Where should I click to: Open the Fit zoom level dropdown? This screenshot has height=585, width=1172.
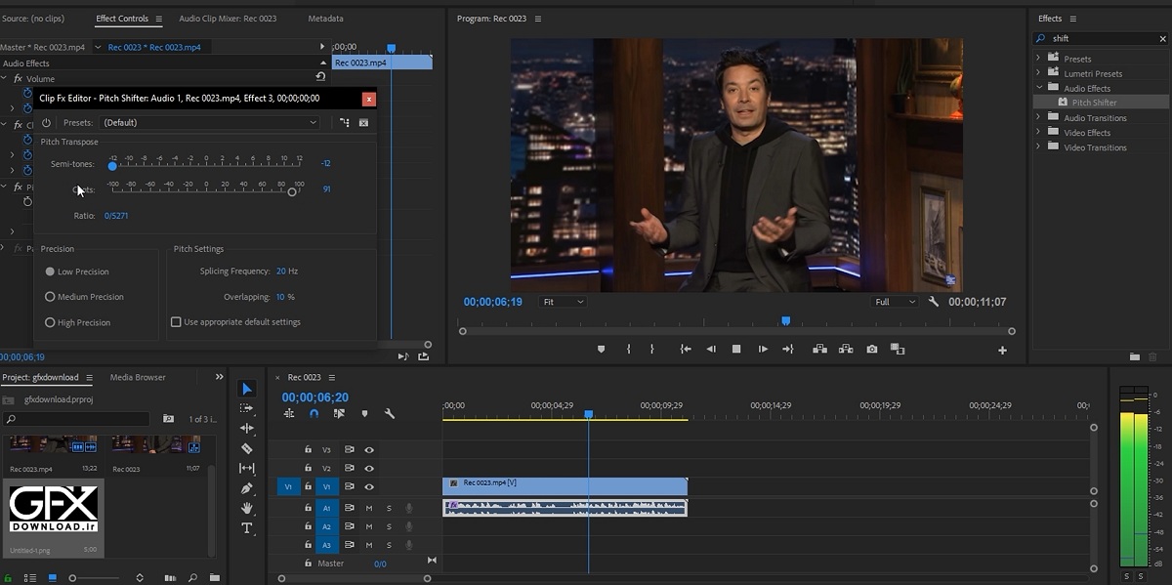pyautogui.click(x=564, y=302)
